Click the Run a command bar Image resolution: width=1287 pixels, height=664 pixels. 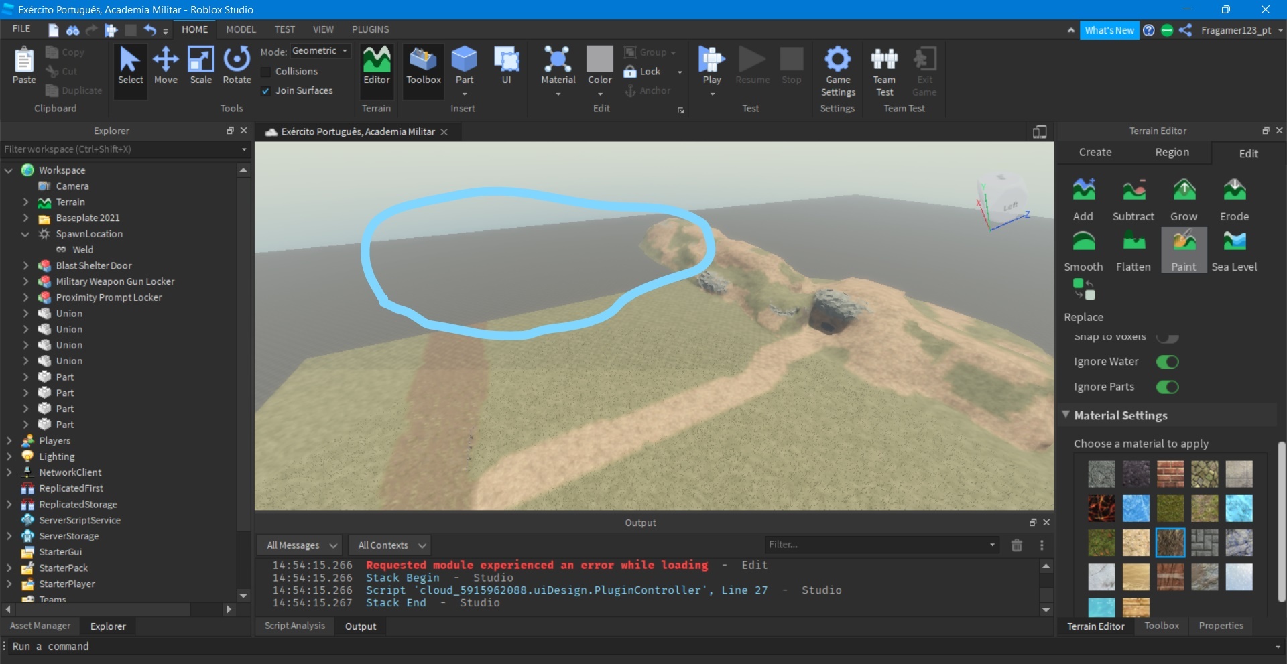[643, 647]
